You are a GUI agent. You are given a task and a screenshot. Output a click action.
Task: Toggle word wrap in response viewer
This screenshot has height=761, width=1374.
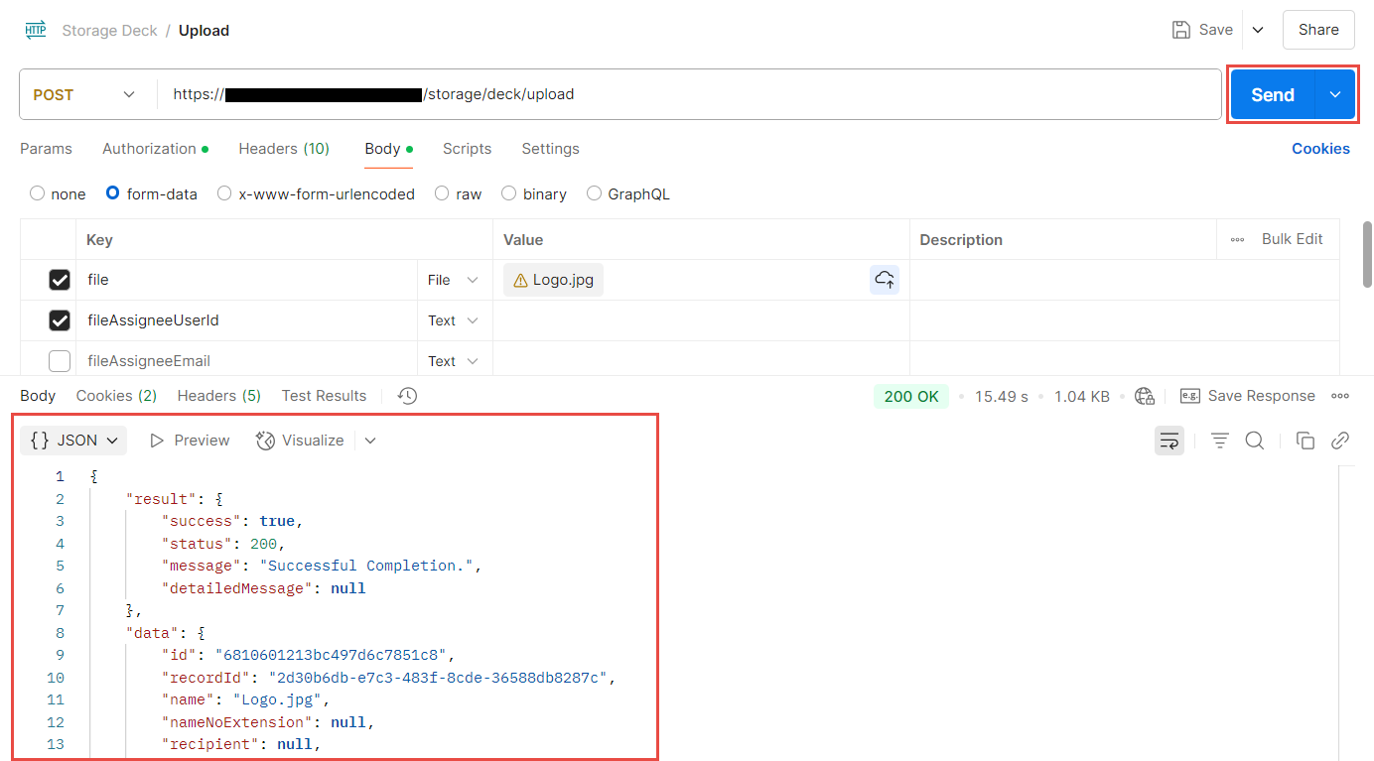(x=1168, y=441)
